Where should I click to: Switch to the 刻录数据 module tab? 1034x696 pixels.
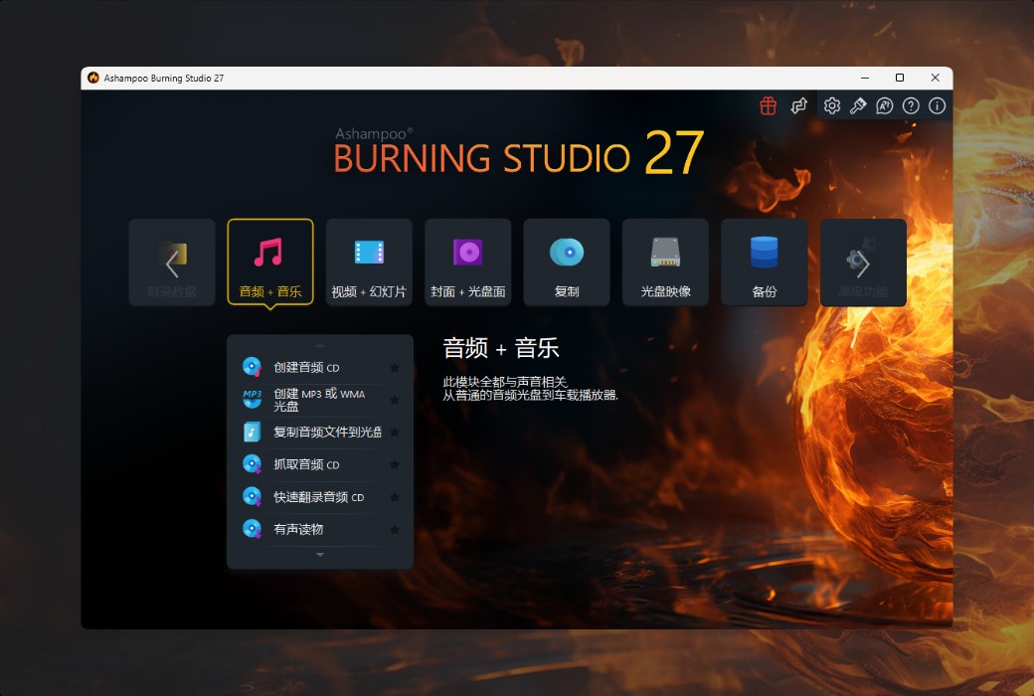tap(171, 261)
